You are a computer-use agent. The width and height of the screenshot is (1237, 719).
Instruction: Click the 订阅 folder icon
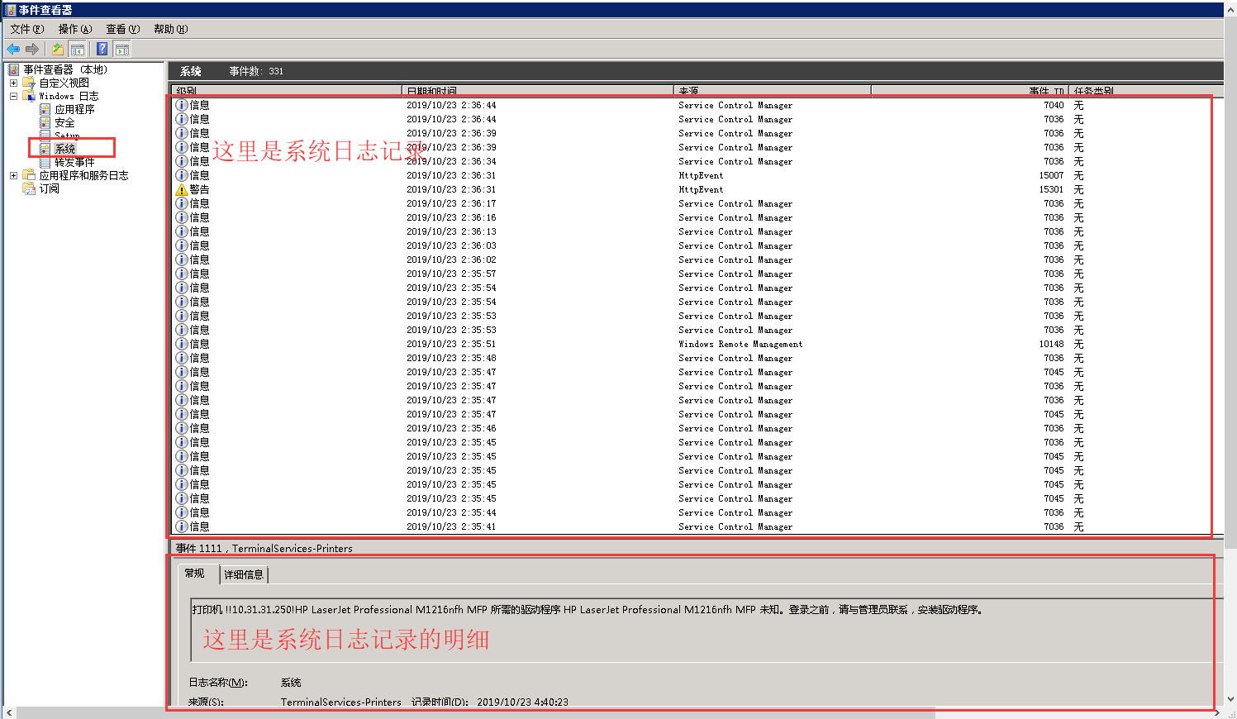coord(28,188)
